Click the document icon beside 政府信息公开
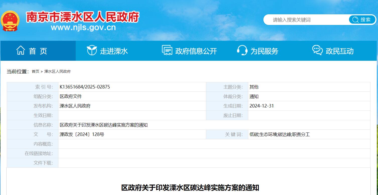The height and width of the screenshot is (195, 378). (167, 50)
